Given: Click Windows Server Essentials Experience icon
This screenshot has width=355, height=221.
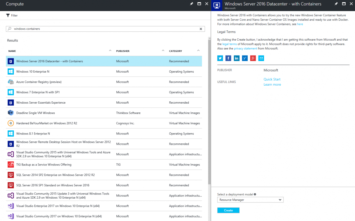Looking at the screenshot, I should pyautogui.click(x=11, y=102).
